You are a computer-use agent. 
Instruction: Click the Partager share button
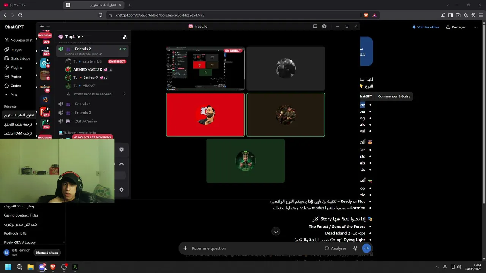(x=456, y=27)
